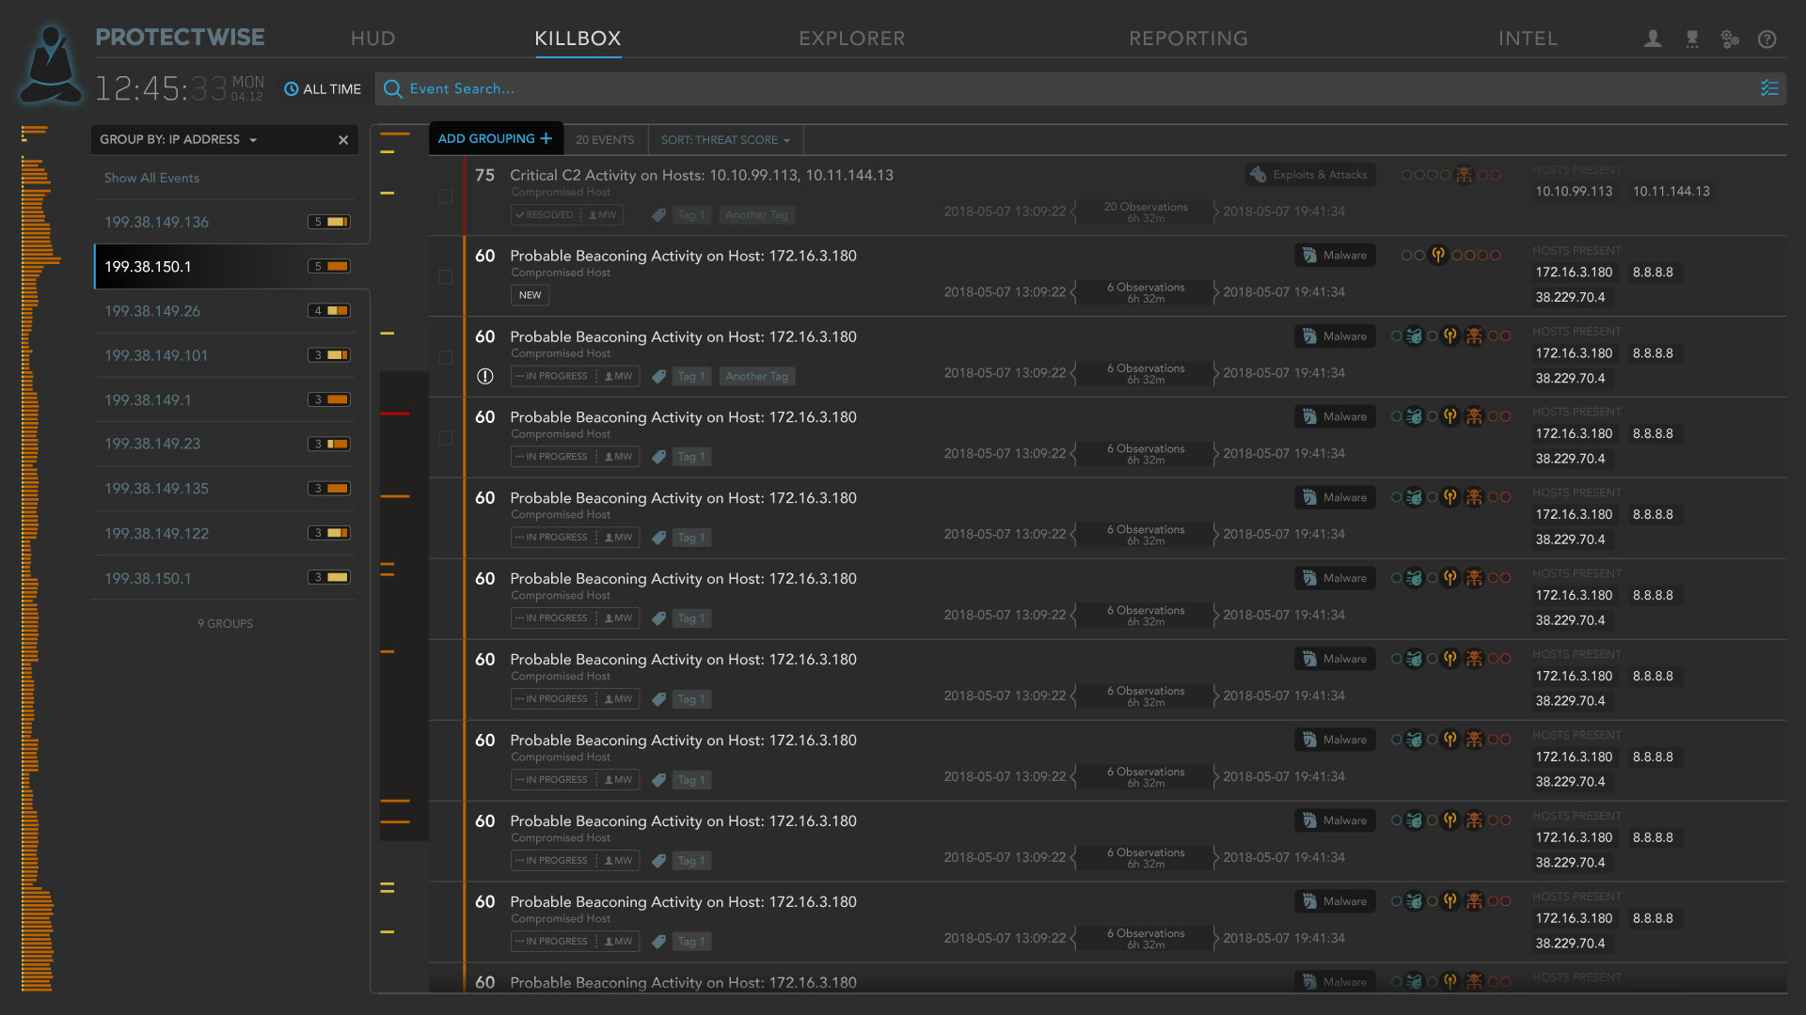Click the Another Tag label on Critical C2 event
This screenshot has width=1806, height=1015.
coord(756,215)
